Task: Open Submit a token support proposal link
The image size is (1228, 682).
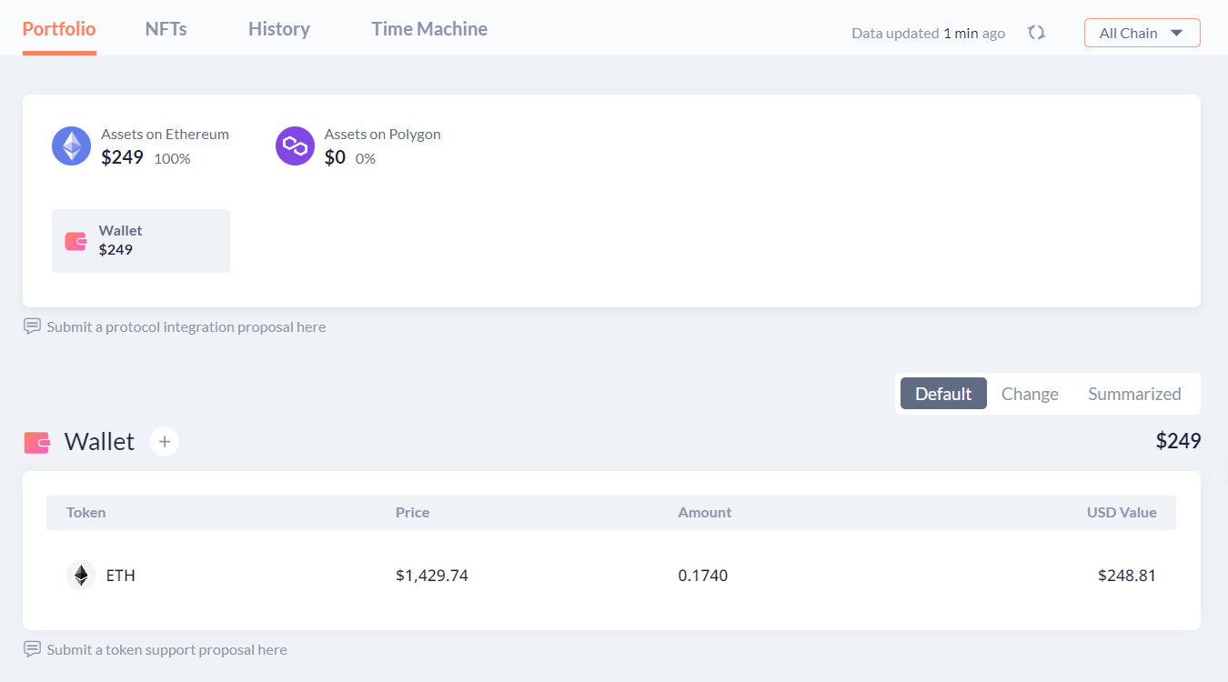Action: (x=167, y=649)
